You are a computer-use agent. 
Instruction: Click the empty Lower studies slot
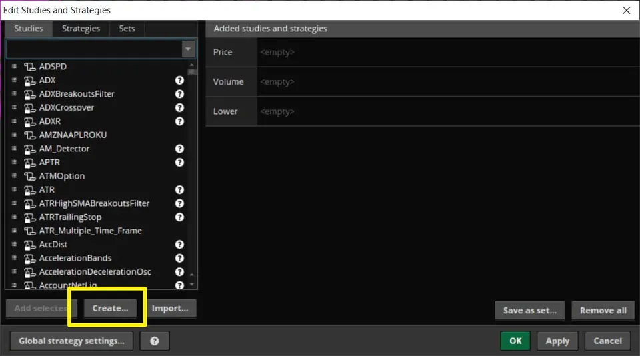coord(448,111)
